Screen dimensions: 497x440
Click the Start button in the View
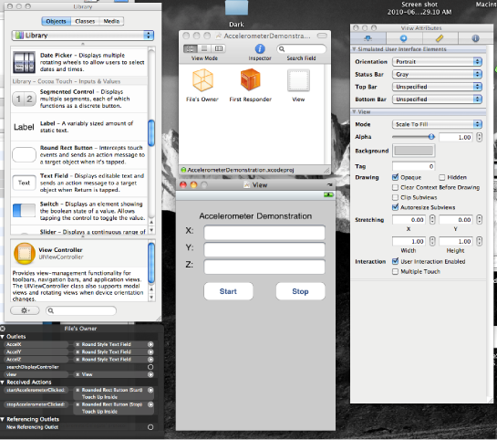point(228,291)
